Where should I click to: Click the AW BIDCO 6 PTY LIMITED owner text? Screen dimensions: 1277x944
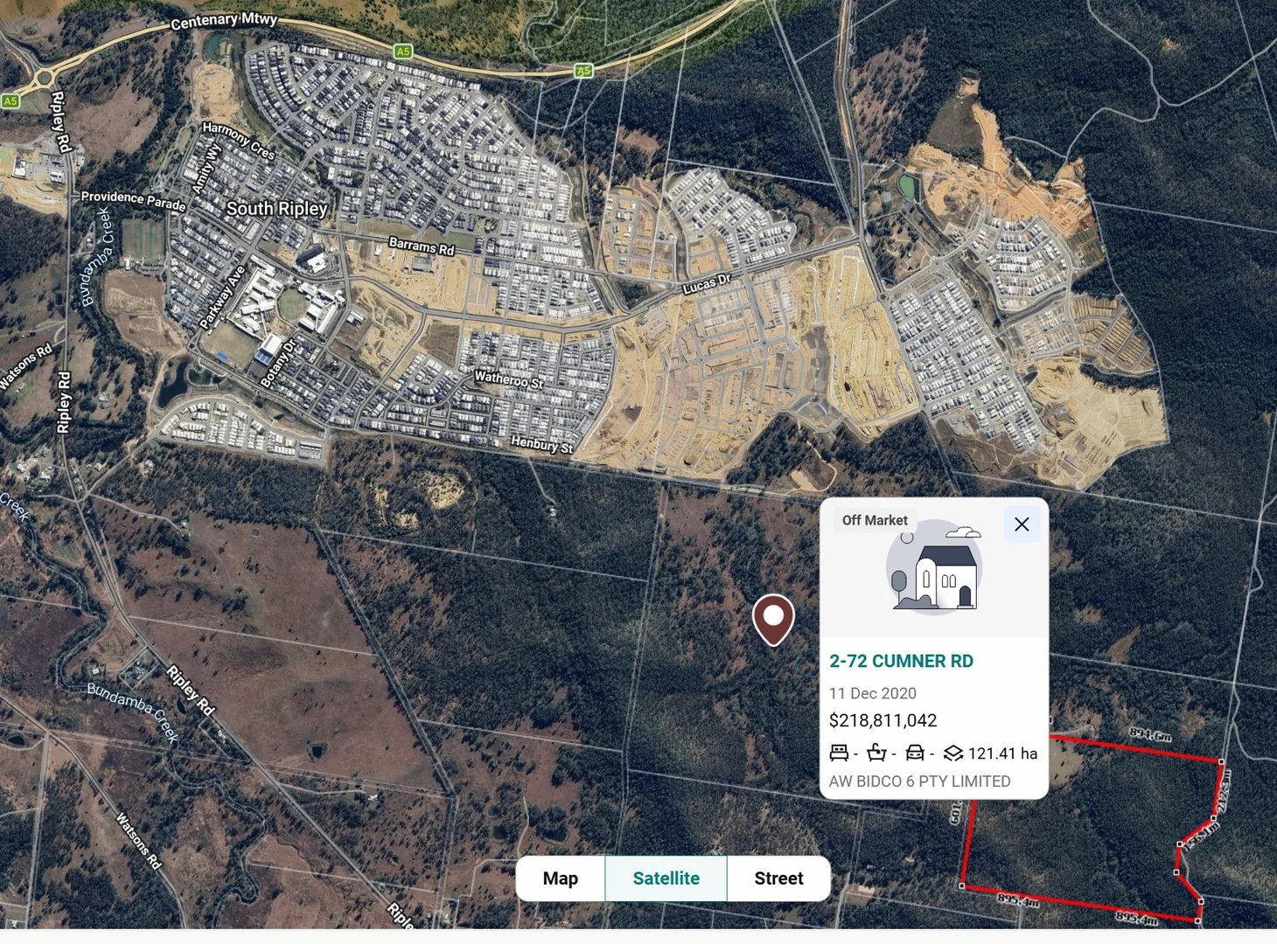coord(919,781)
